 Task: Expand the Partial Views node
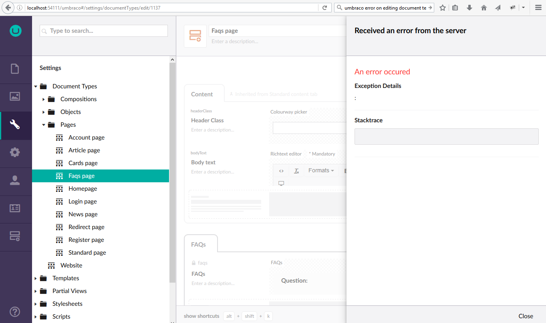[36, 291]
